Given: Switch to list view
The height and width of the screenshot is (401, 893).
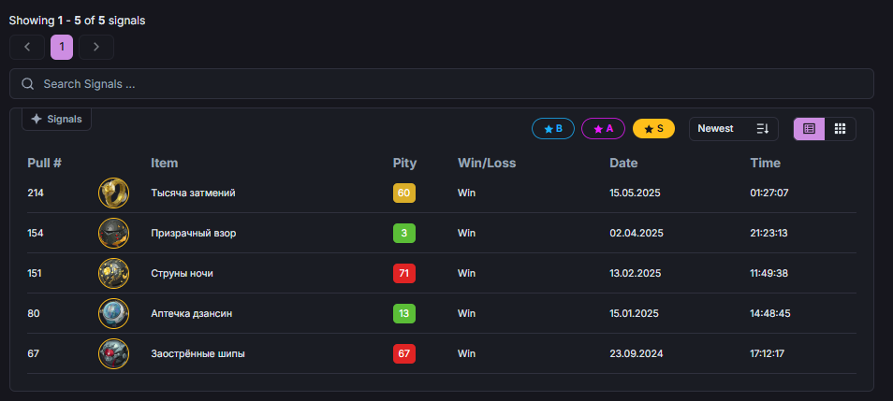Looking at the screenshot, I should tap(809, 129).
